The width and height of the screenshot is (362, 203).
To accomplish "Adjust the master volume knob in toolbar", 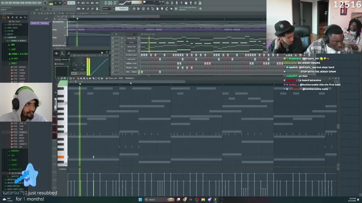I will pos(45,3).
